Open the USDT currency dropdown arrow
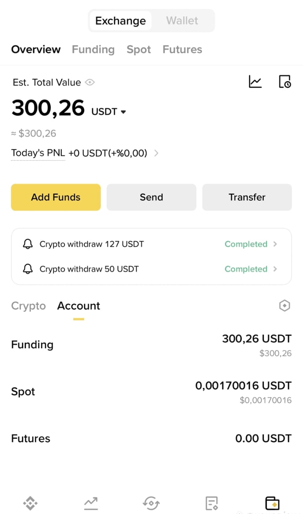Screen dimensions: 303x514 [x=123, y=112]
